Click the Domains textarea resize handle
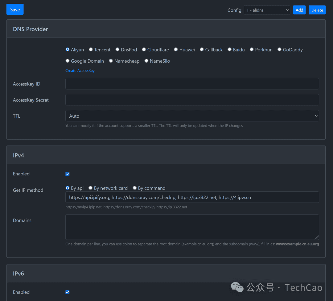Screen dimensions: 333x301 (317, 237)
